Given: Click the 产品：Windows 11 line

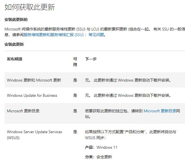Looking at the screenshot, I should [x=101, y=147].
